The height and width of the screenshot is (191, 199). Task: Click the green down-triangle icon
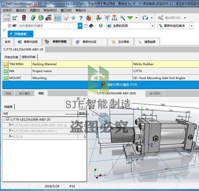click(130, 18)
